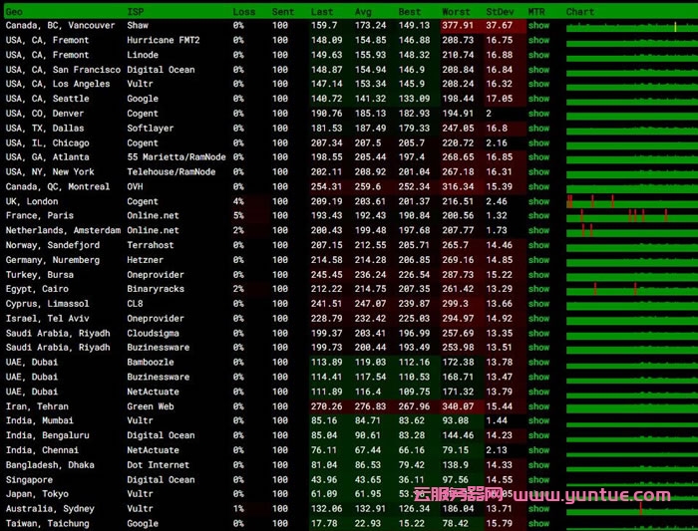Click the latency chart for France, Paris row
The height and width of the screenshot is (531, 698).
pyautogui.click(x=628, y=216)
